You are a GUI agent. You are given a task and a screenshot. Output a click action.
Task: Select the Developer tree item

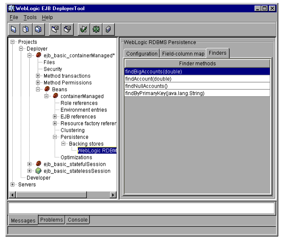point(39,178)
